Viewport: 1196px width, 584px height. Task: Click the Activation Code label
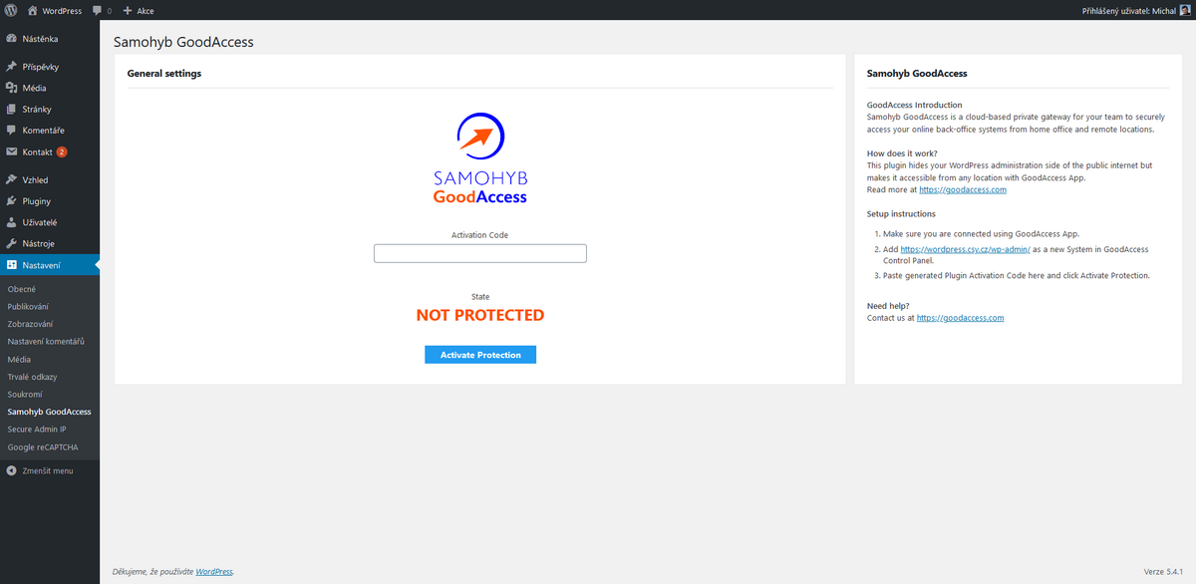[x=480, y=235]
